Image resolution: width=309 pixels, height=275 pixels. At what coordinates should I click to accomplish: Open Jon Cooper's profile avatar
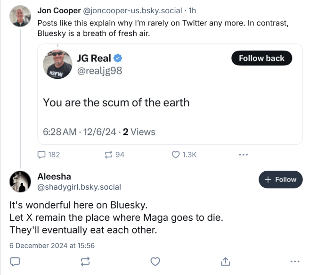click(21, 16)
